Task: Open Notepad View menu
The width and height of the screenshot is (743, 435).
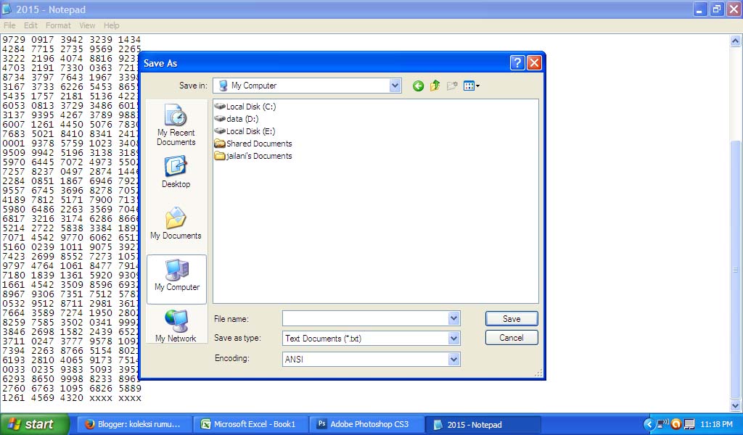Action: point(87,25)
